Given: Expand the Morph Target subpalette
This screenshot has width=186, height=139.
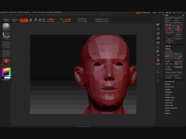Looking at the screenshot, I should (170, 98).
